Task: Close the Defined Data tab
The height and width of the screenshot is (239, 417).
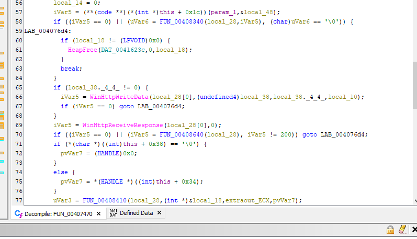Action: coord(160,213)
